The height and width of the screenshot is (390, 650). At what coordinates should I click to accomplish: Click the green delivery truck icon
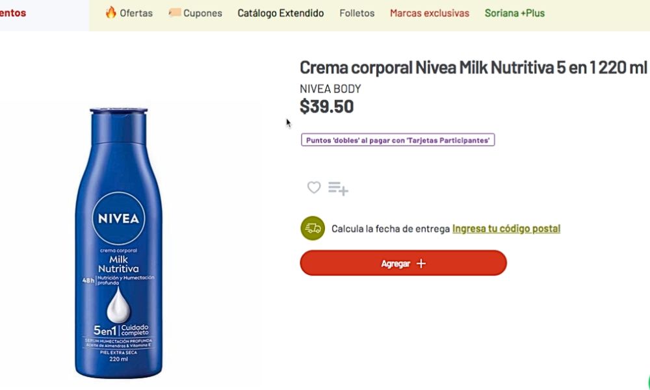[x=313, y=228]
